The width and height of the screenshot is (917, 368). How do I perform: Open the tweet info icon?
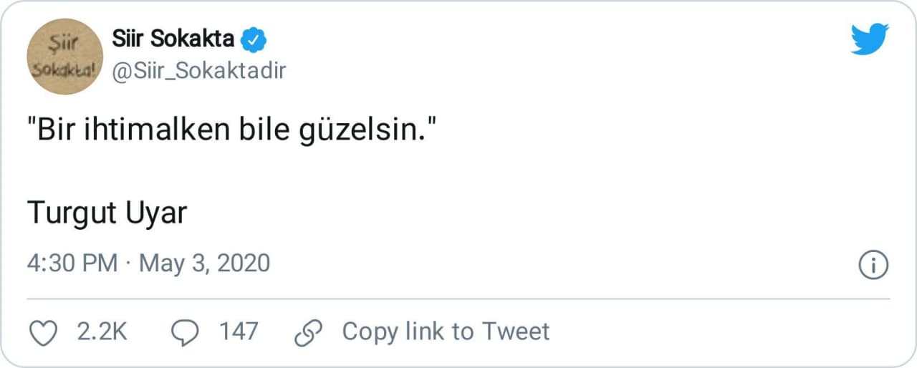(873, 265)
